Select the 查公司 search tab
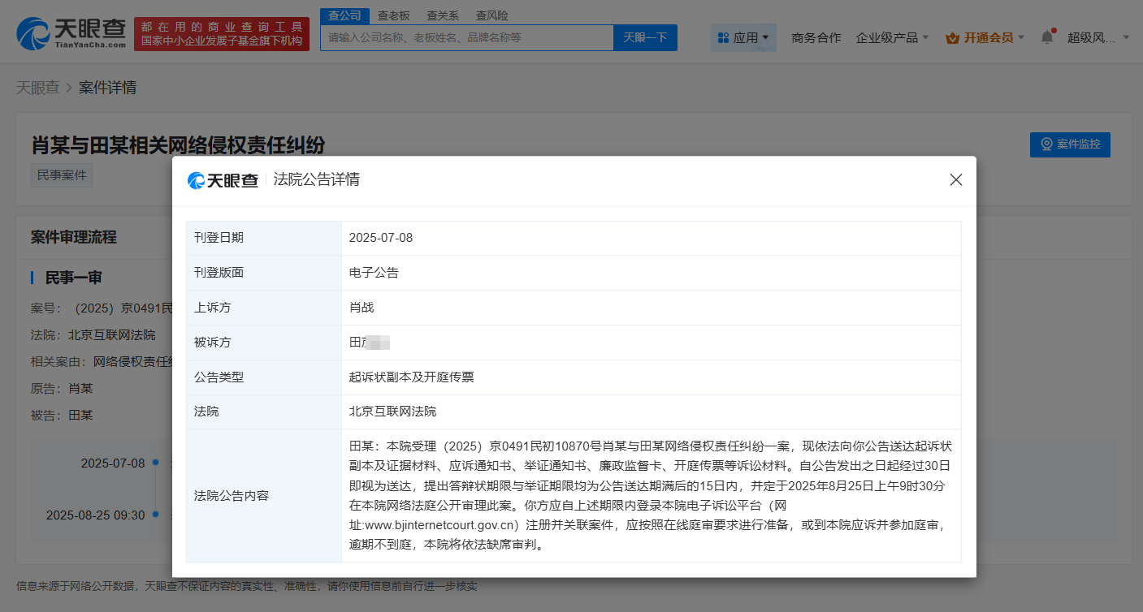Image resolution: width=1143 pixels, height=612 pixels. (344, 15)
